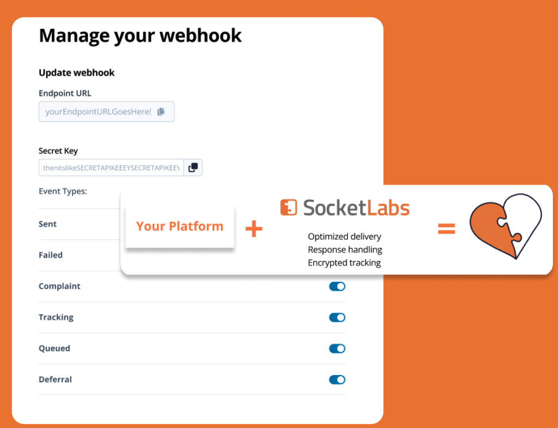558x428 pixels.
Task: Click the orange plus sign
Action: (x=254, y=228)
